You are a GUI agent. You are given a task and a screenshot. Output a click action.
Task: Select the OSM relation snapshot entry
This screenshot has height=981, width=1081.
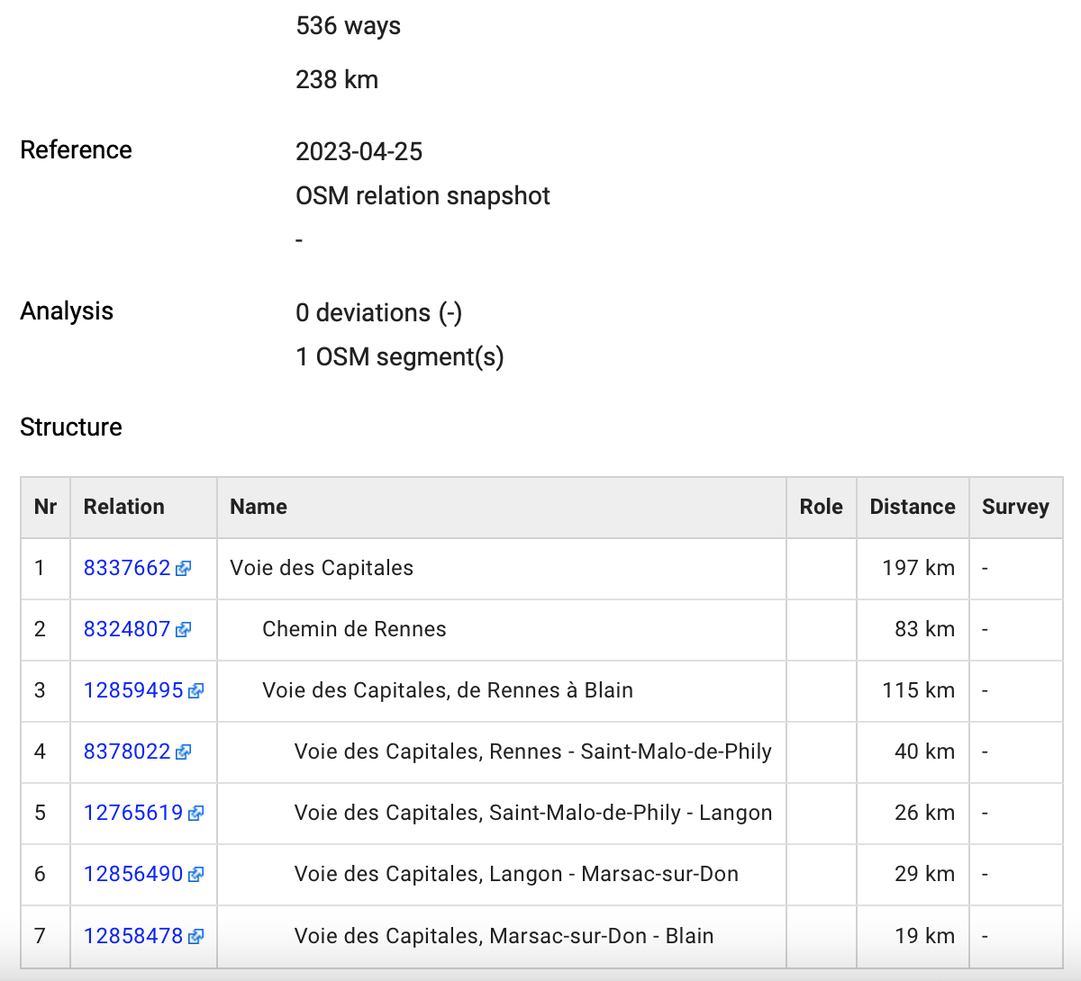pos(422,195)
